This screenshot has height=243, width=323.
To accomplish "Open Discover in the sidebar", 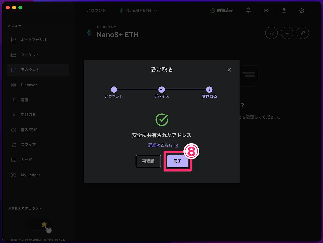I will tap(38, 85).
